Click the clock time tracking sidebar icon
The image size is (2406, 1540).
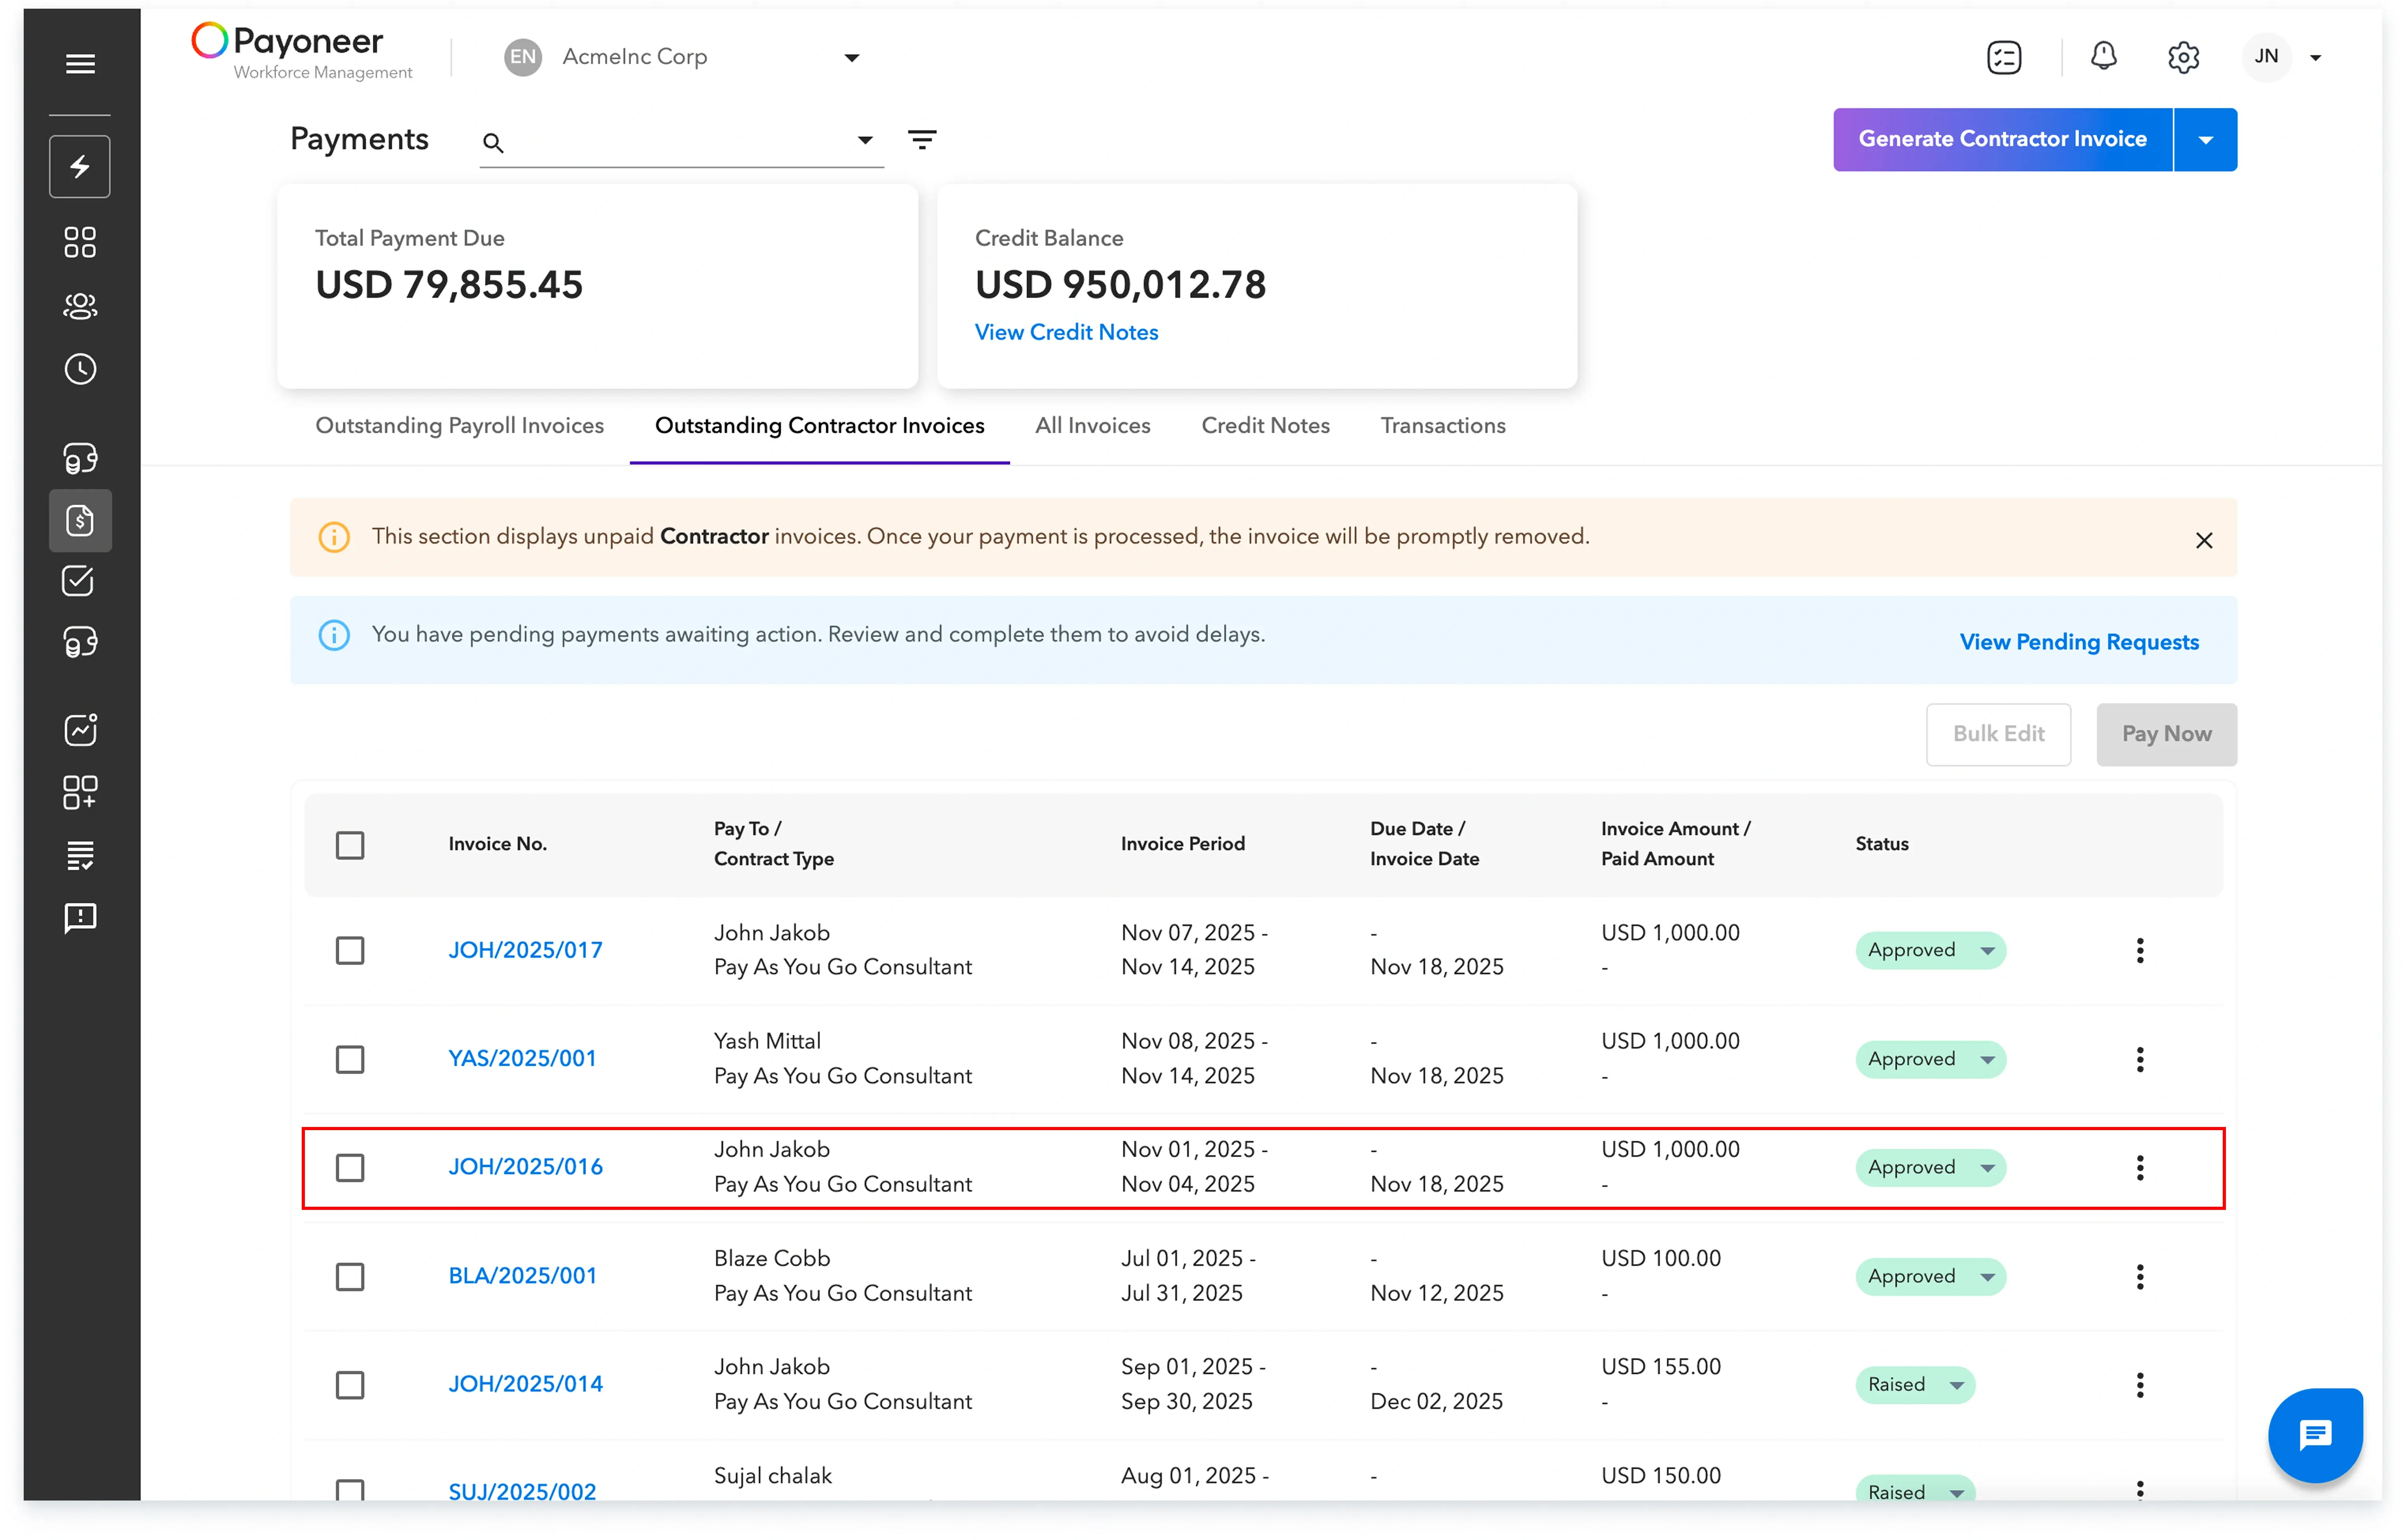pos(80,369)
